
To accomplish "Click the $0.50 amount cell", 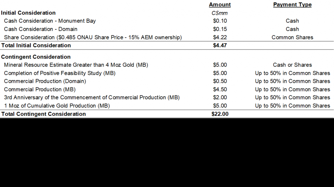I will tap(220, 81).
